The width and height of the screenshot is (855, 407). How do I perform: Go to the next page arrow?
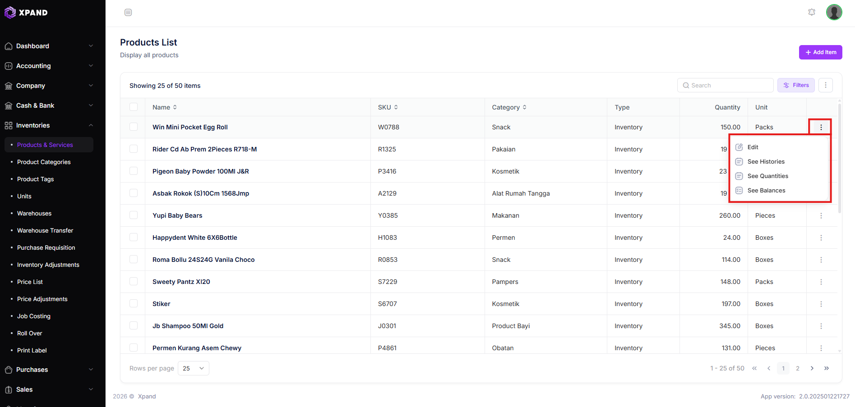(x=812, y=368)
